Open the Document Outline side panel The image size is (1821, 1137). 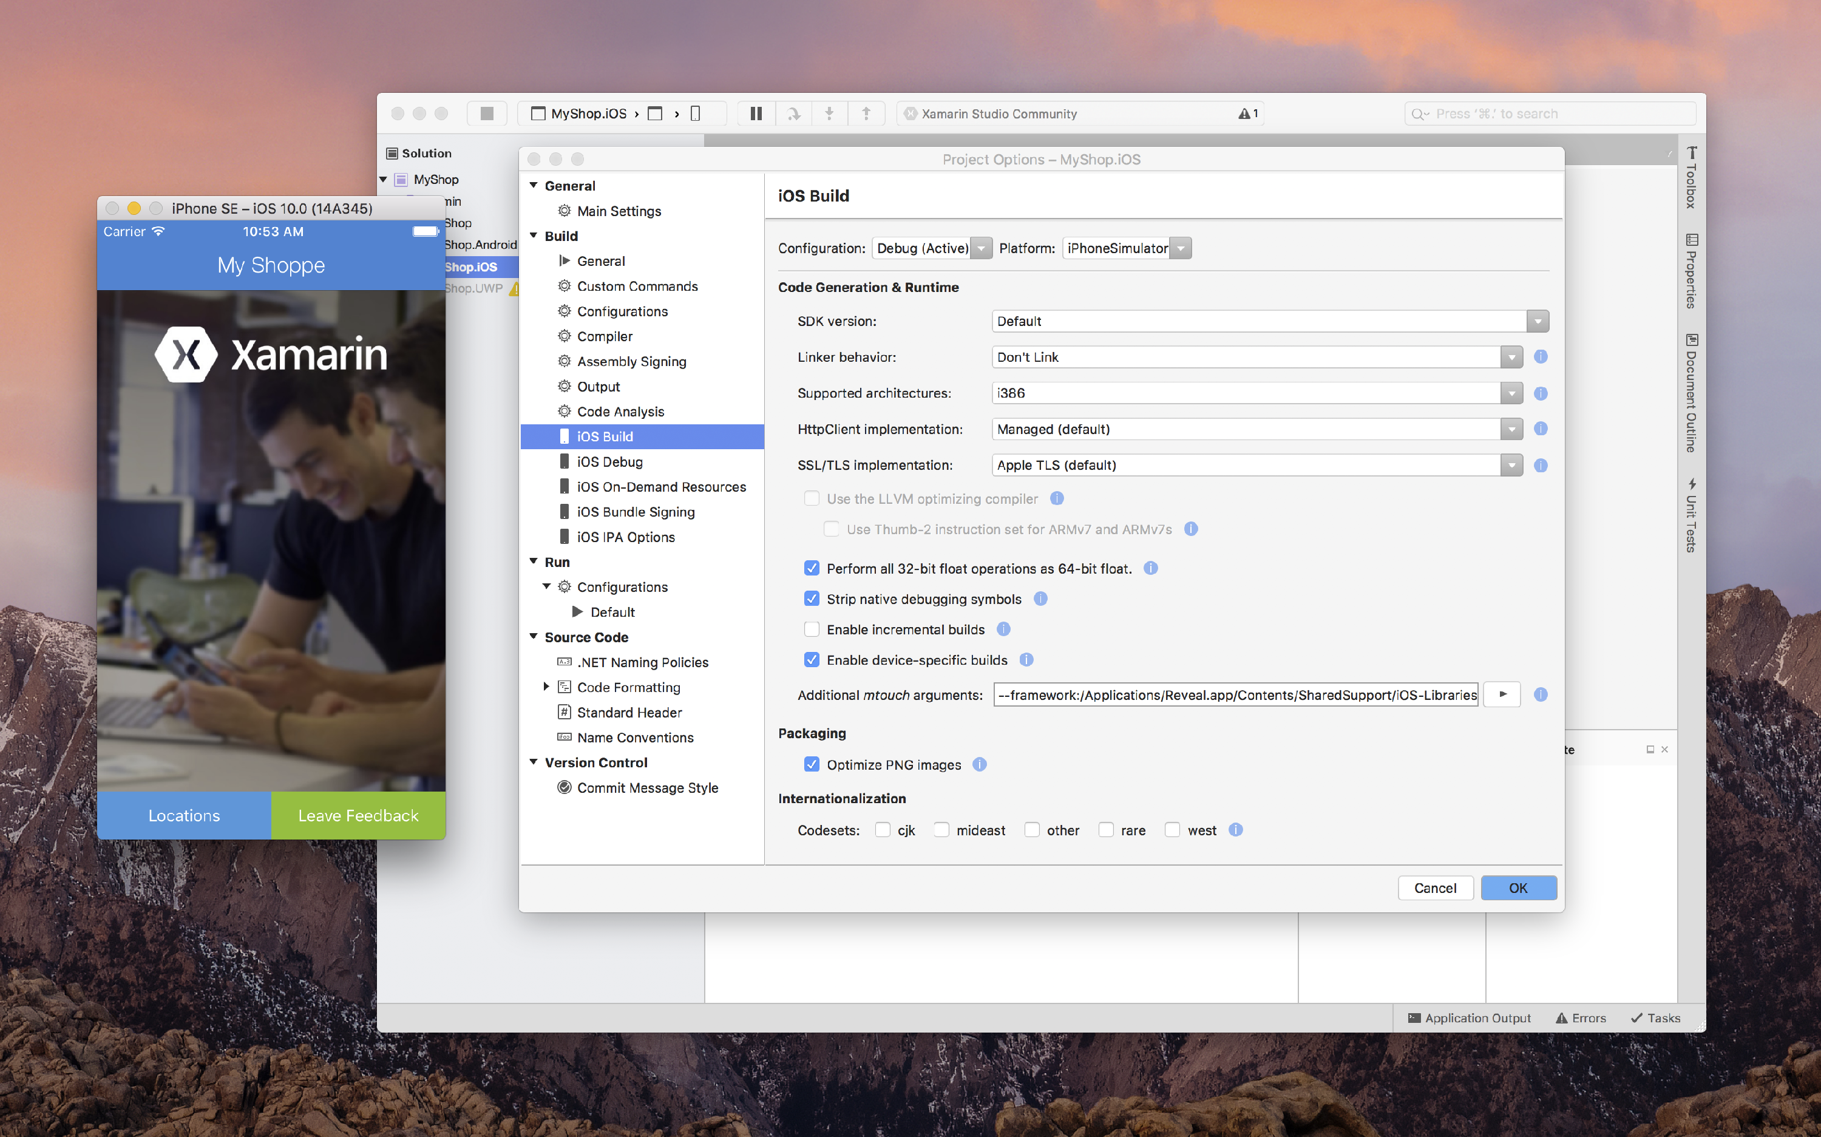coord(1691,393)
